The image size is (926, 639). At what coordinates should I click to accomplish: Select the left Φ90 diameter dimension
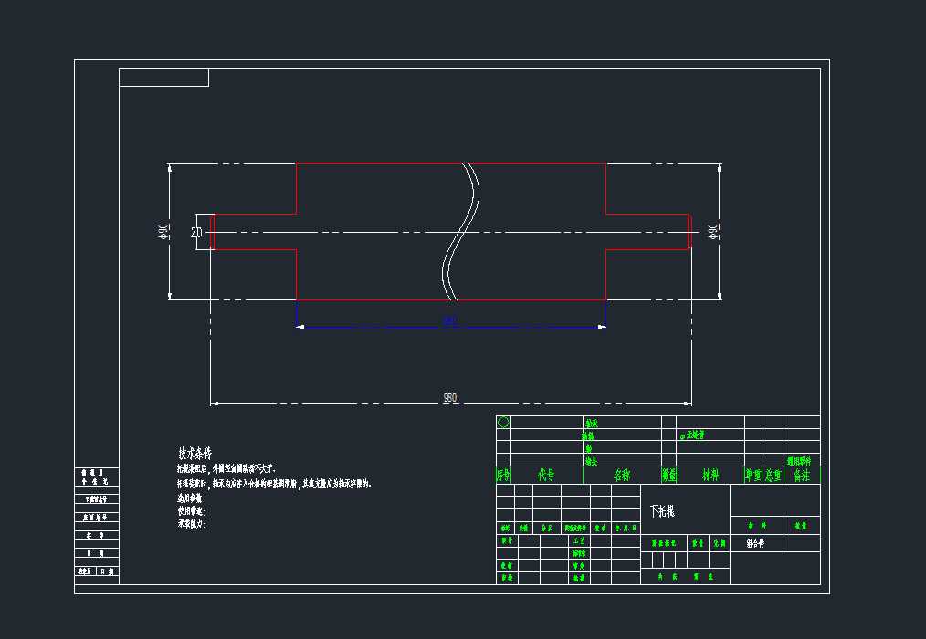coord(163,232)
